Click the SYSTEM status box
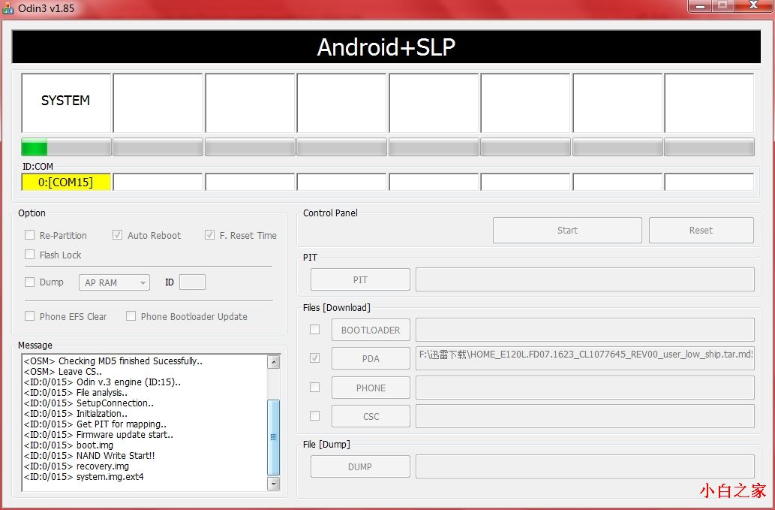The width and height of the screenshot is (775, 510). pos(66,103)
